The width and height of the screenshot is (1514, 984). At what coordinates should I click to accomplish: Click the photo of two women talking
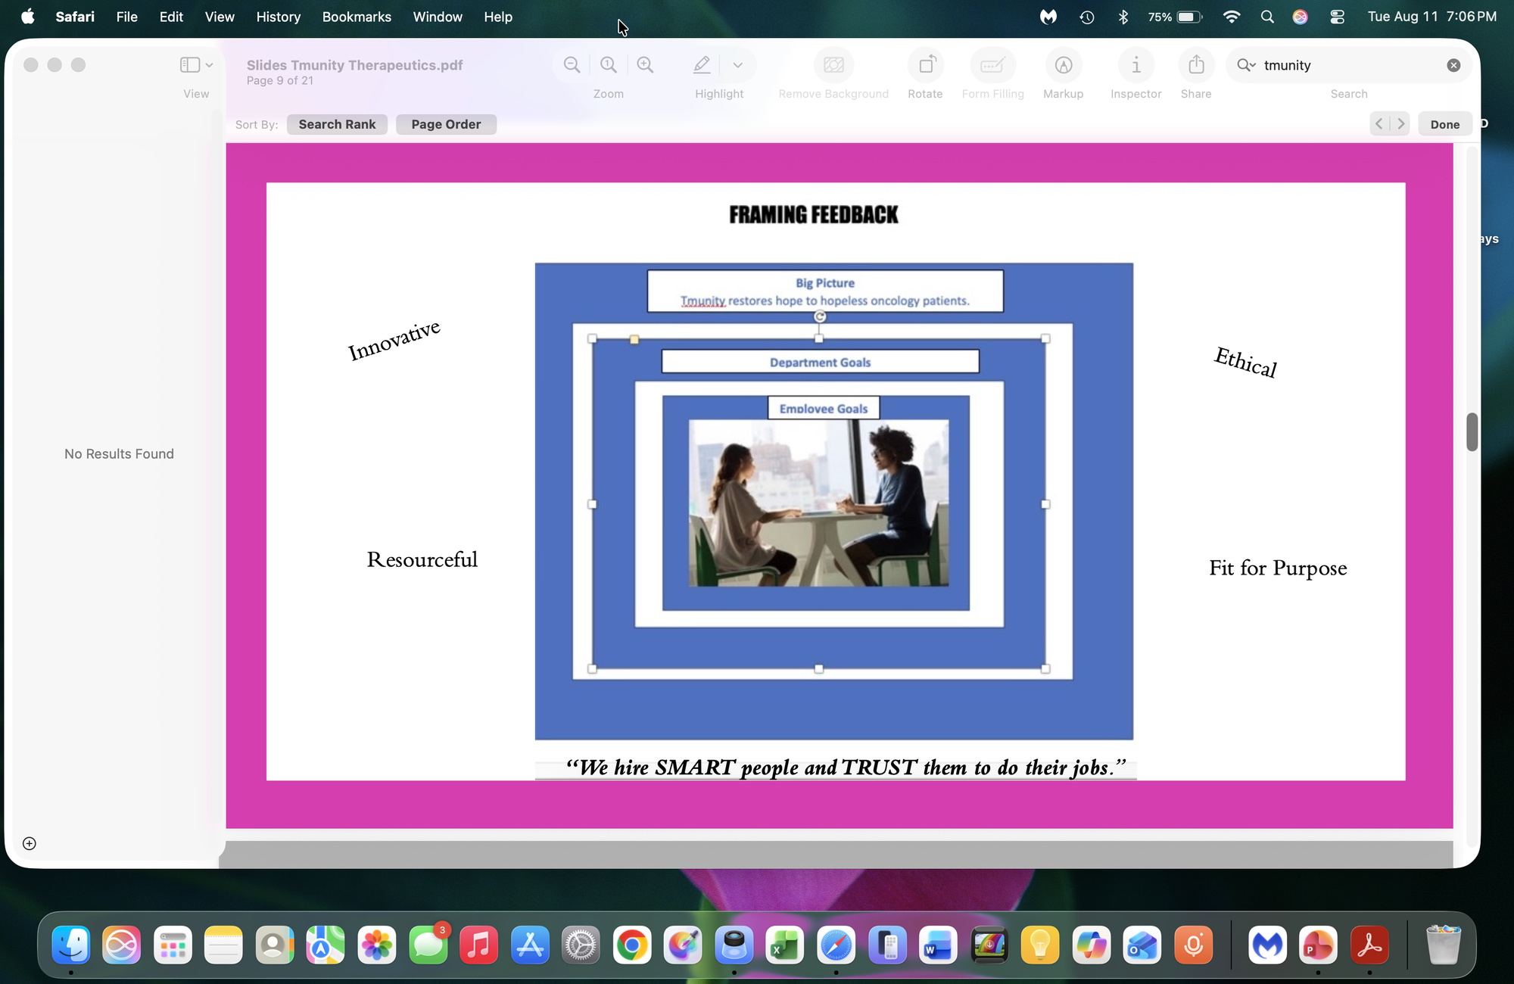(x=818, y=503)
